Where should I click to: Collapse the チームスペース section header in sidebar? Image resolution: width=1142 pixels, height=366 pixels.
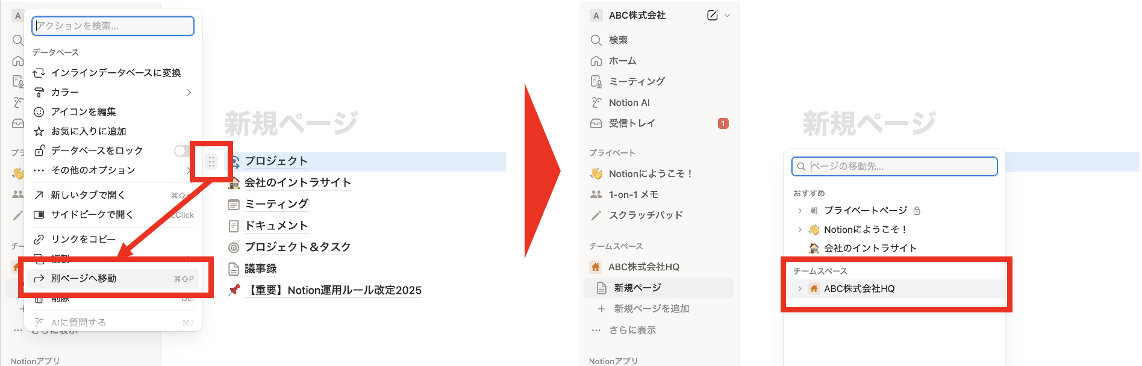(x=616, y=246)
